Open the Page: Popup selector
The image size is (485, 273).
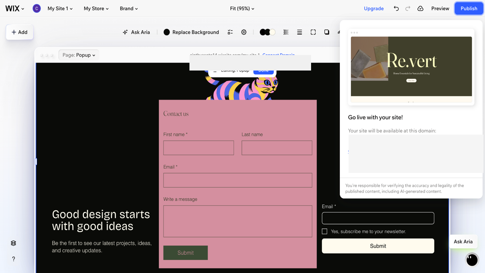(x=79, y=55)
